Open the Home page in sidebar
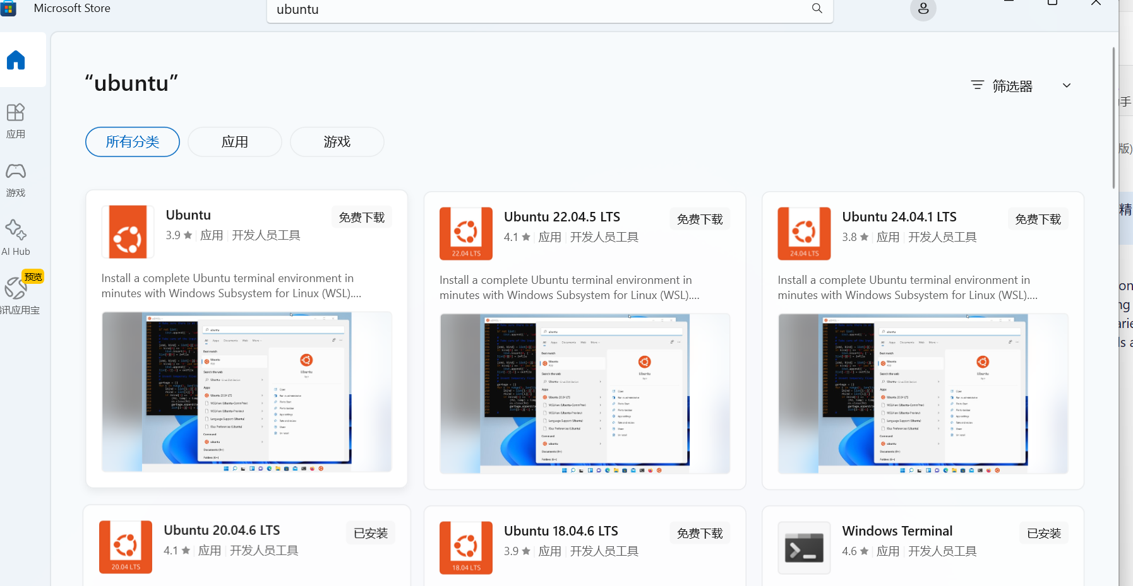1133x586 pixels. click(x=16, y=60)
